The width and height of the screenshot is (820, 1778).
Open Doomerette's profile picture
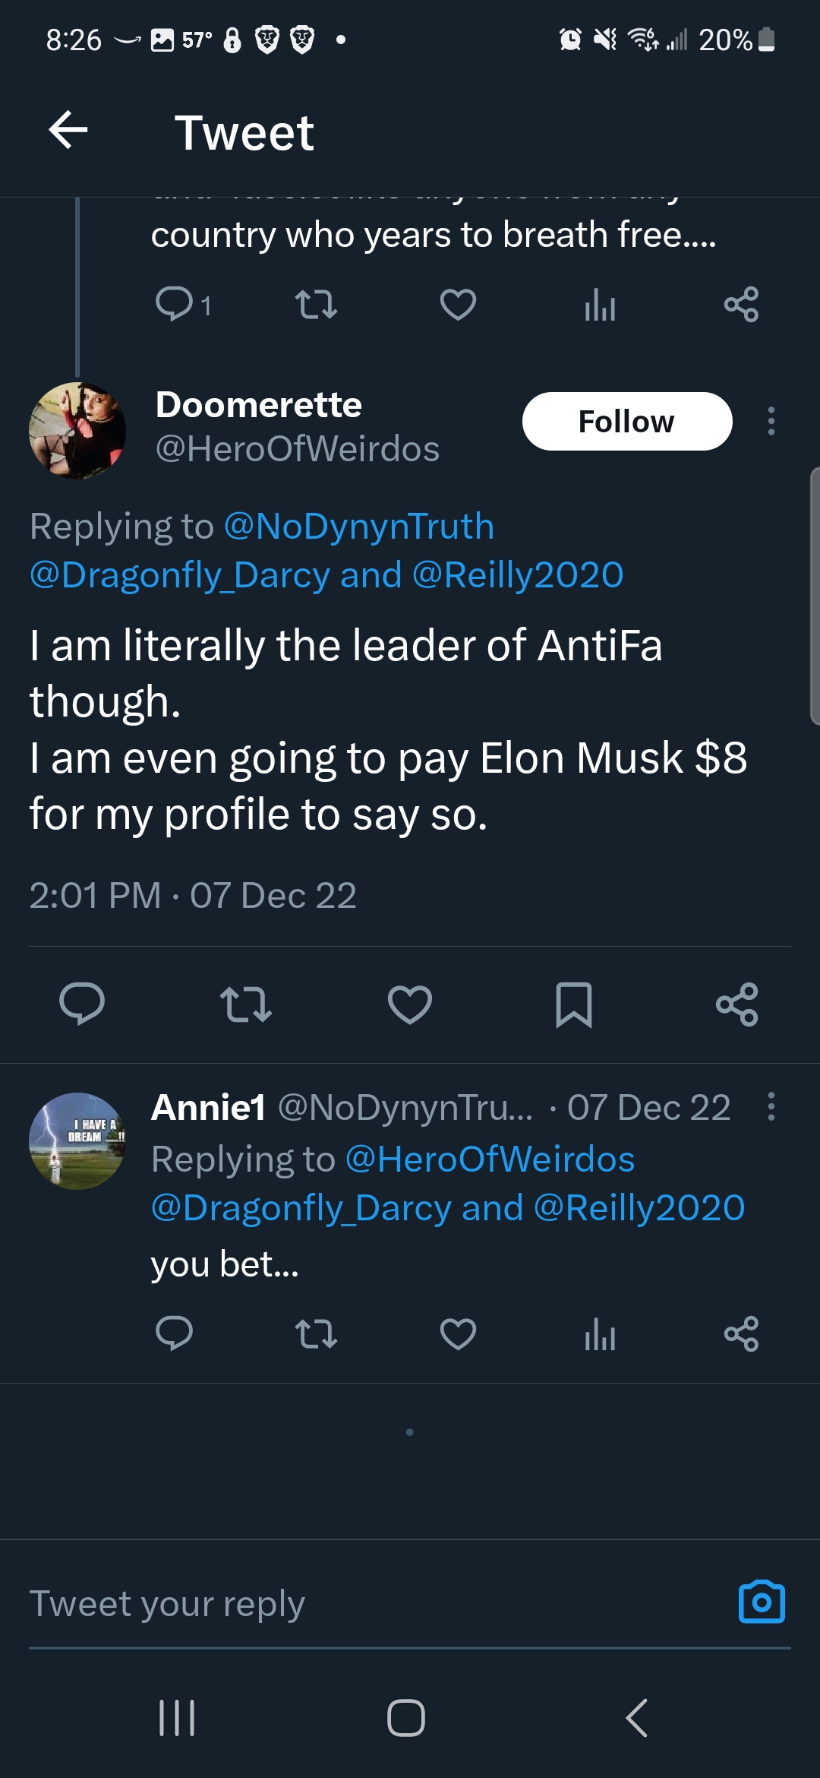[x=77, y=430]
